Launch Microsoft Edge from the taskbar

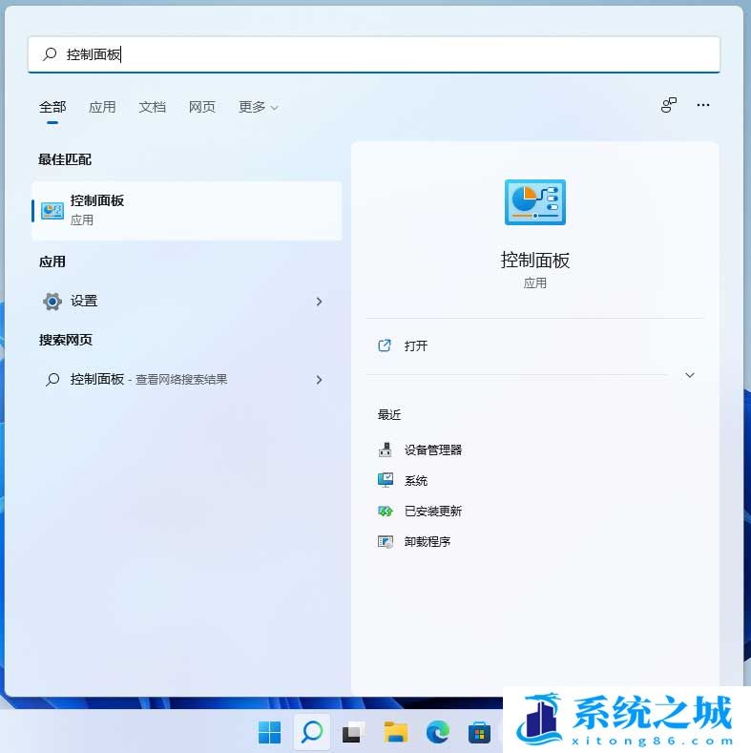pos(437,732)
